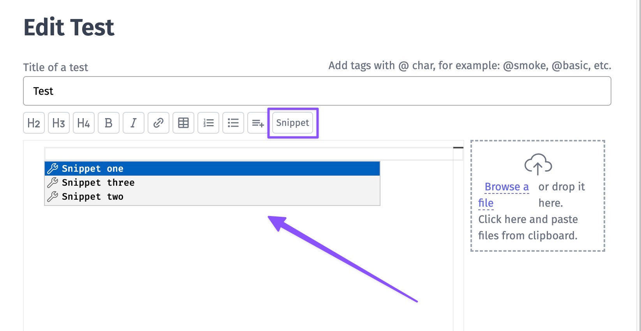
Task: Select Snippet one from suggestions
Action: [x=212, y=169]
